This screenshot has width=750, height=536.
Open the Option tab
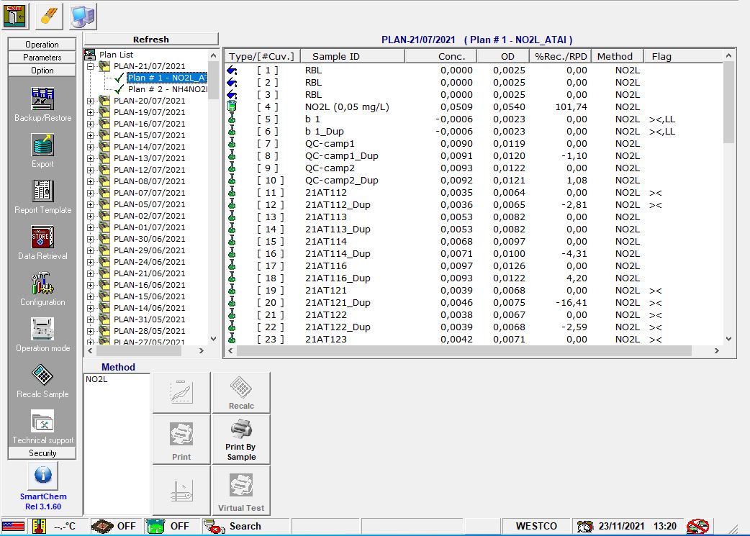tap(42, 70)
